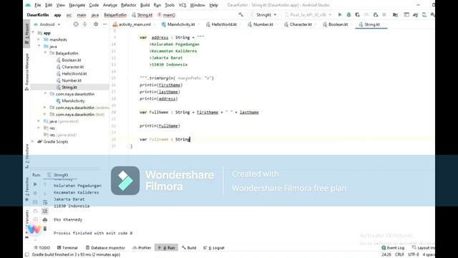Open the Logcat tool window

tap(214, 248)
